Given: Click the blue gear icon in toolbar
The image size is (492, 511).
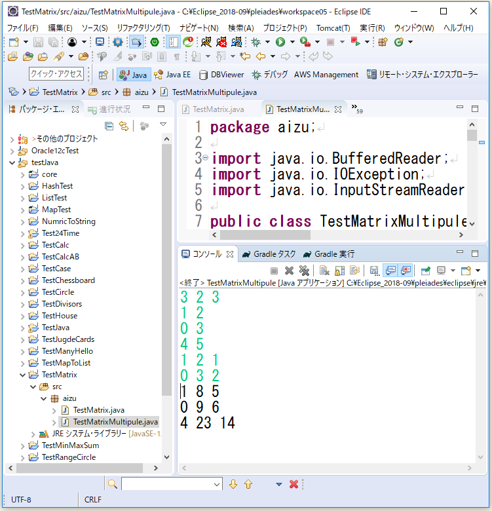Looking at the screenshot, I should point(118,42).
